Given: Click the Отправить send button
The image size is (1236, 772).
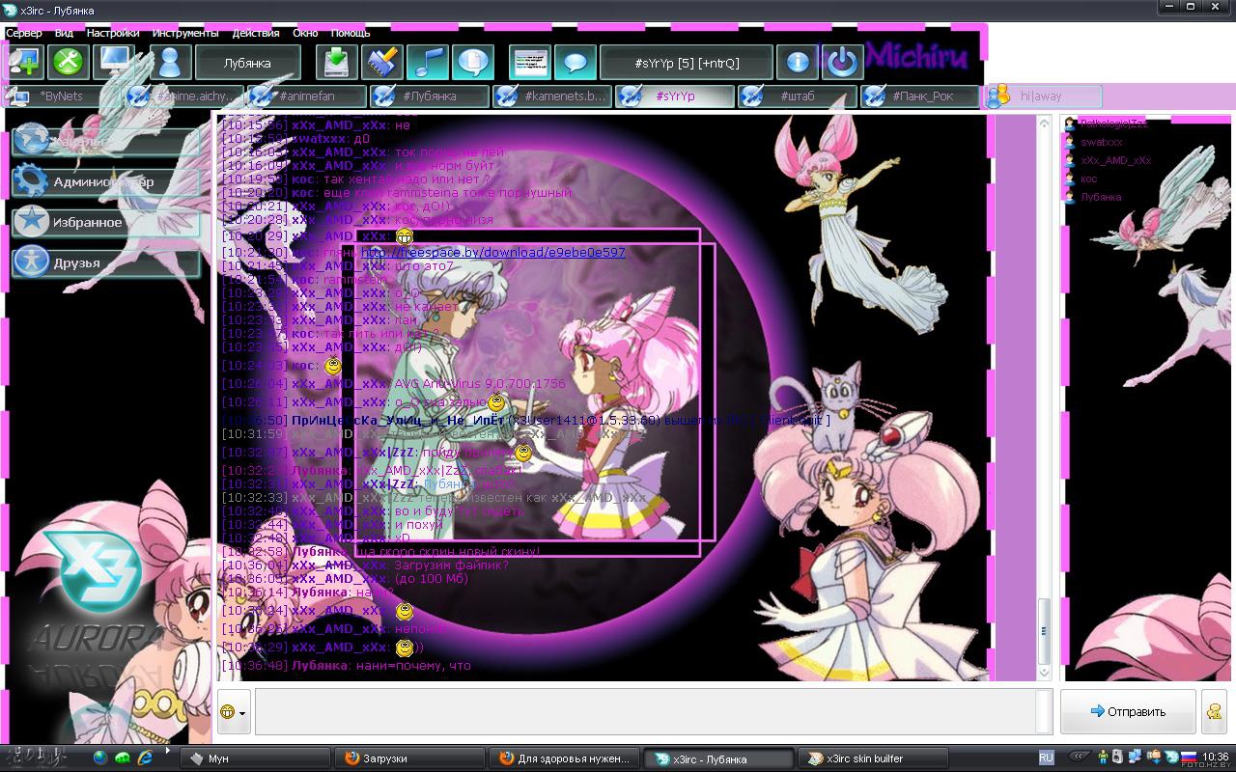Looking at the screenshot, I should point(1128,712).
